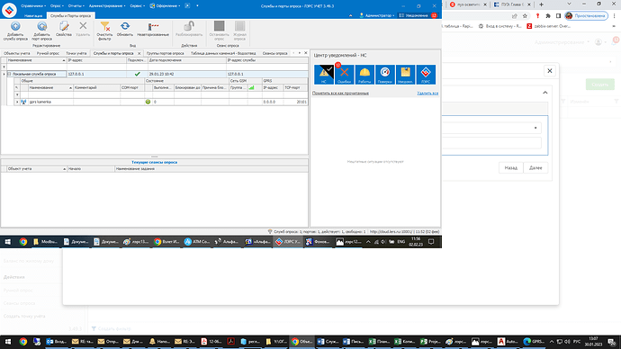Open Chrome from the Windows taskbar

pos(23,342)
